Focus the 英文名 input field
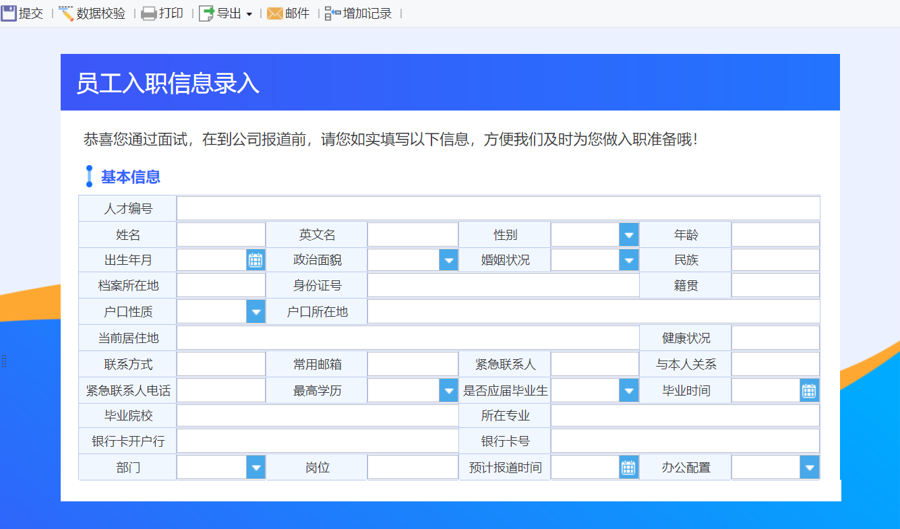The width and height of the screenshot is (900, 529). 413,235
